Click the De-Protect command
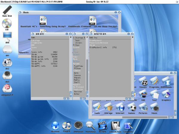This screenshot has width=179, height=134. point(78,87)
